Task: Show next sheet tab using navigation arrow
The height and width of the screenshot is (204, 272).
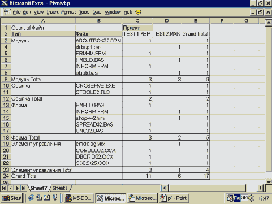Action: click(x=17, y=188)
